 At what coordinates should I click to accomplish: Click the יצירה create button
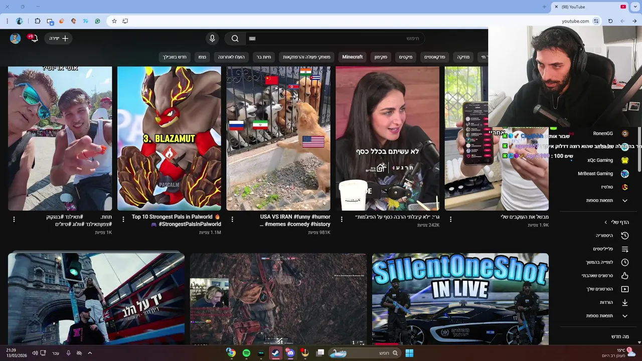coord(59,38)
